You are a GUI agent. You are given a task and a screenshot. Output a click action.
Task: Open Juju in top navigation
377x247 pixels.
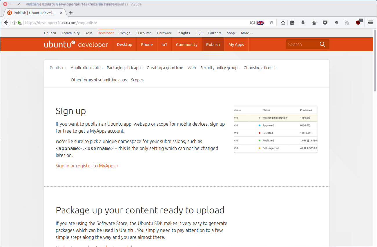pyautogui.click(x=199, y=33)
